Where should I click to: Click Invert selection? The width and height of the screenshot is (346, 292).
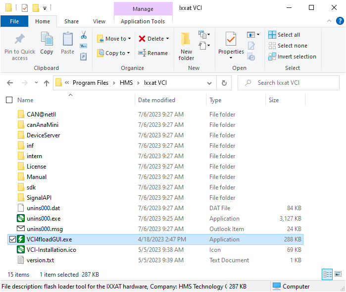(293, 57)
